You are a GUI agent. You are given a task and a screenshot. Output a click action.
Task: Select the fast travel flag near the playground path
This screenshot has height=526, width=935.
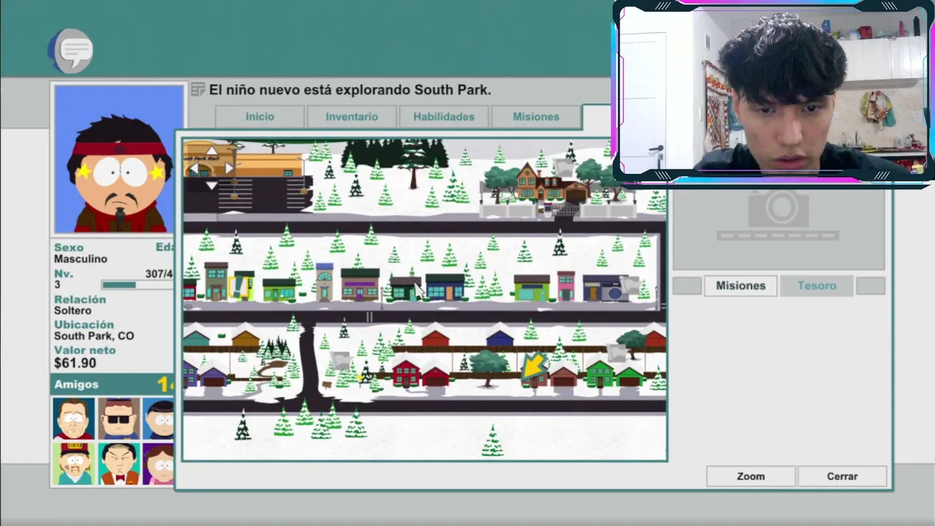click(x=340, y=359)
